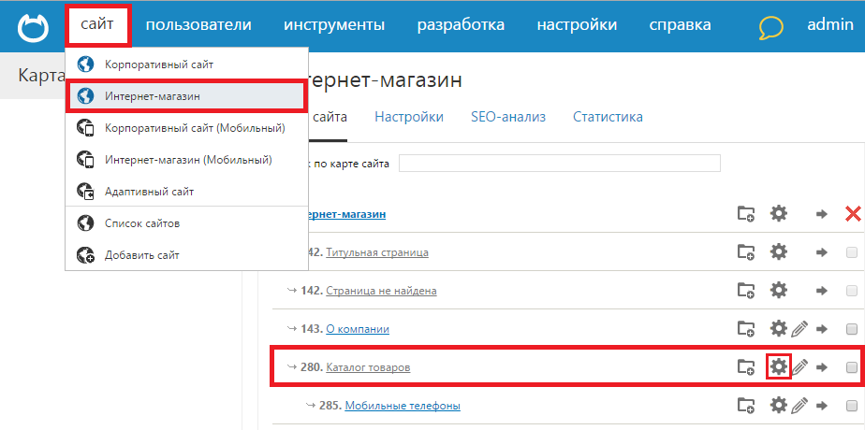
Task: Click the pencil icon for Мобильные телефоны
Action: (x=799, y=406)
